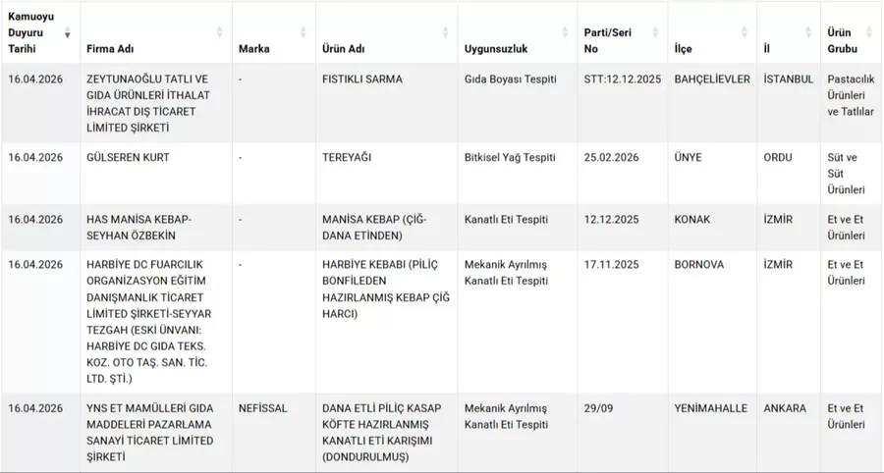
Task: Select the HAS MANISA KEBAP-SEYHAN ÖZBEKİN row
Action: (138, 227)
